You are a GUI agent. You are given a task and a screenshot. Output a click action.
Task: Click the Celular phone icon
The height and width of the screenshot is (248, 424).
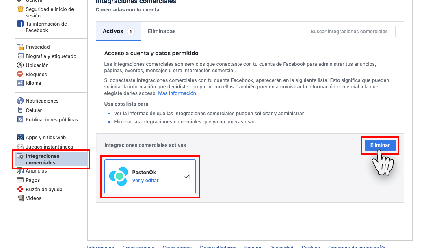[20, 110]
